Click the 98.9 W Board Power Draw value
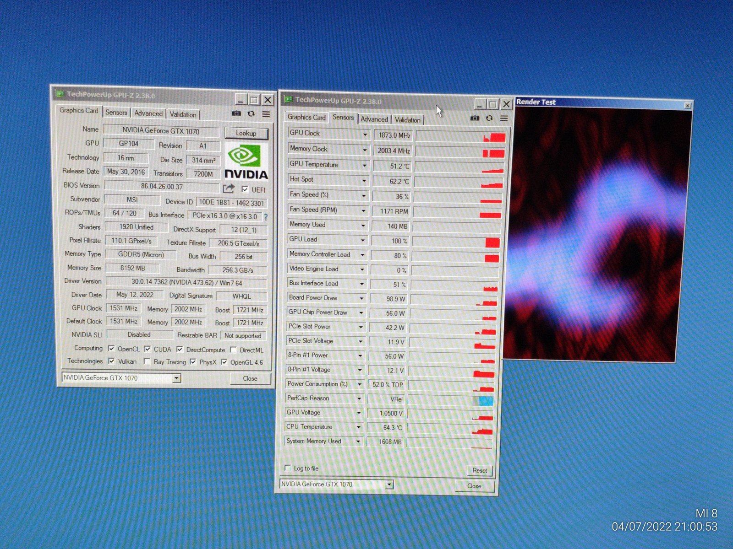The width and height of the screenshot is (733, 549). click(x=389, y=299)
